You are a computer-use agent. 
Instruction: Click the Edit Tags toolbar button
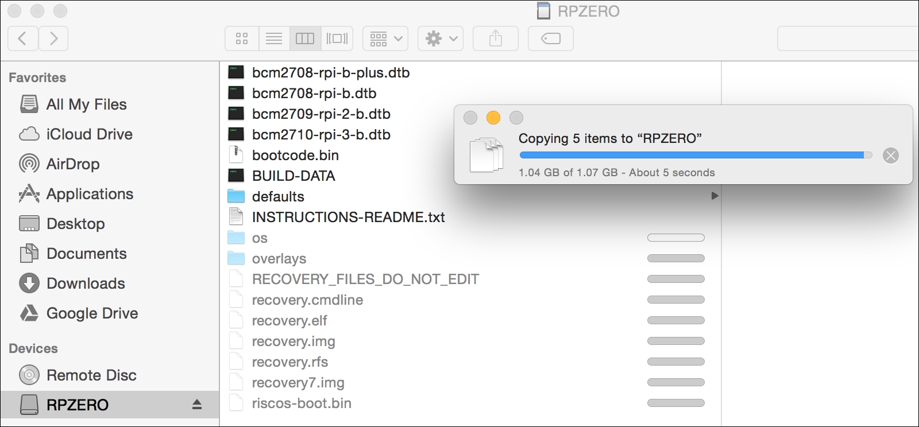tap(551, 38)
